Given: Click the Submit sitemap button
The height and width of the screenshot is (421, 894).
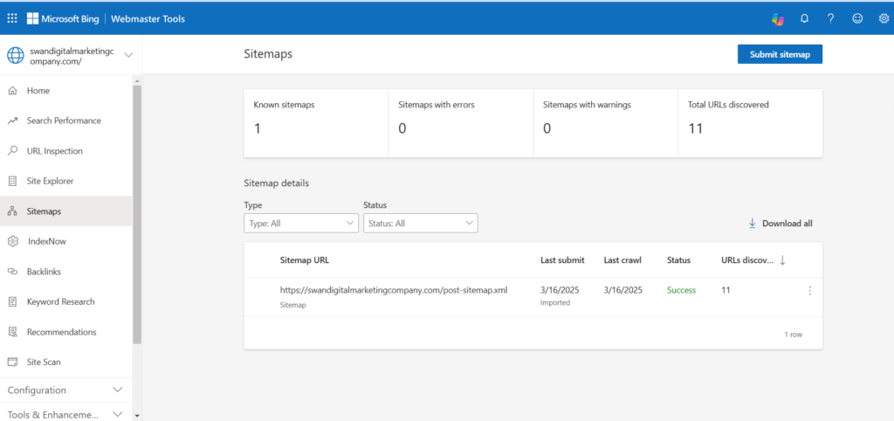Looking at the screenshot, I should pyautogui.click(x=780, y=54).
